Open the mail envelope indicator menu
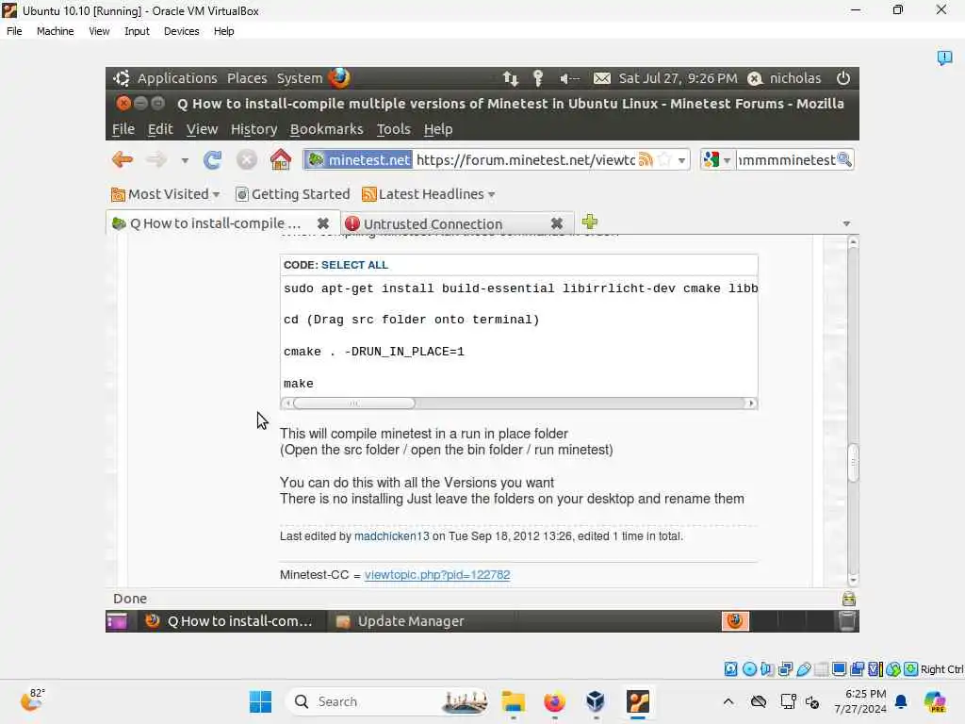Screen dimensions: 965x724 (602, 78)
